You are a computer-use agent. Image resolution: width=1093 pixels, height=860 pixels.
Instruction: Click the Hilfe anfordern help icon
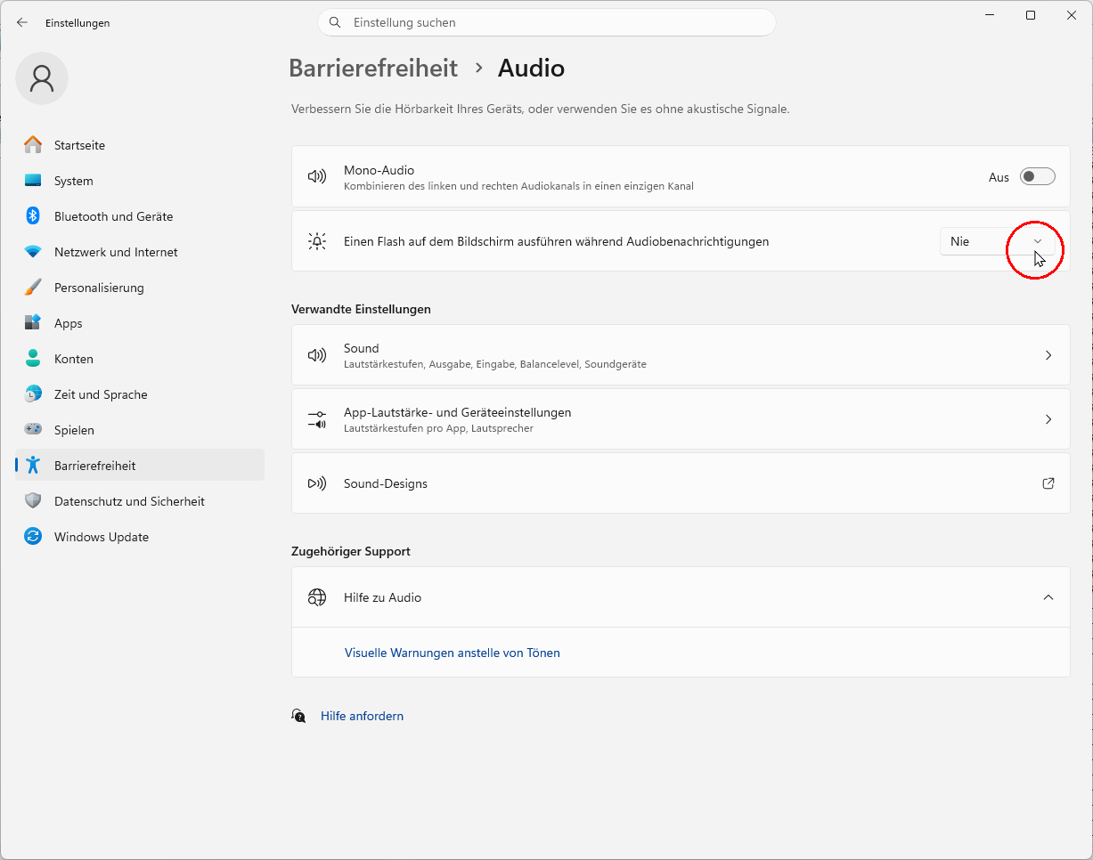click(299, 716)
